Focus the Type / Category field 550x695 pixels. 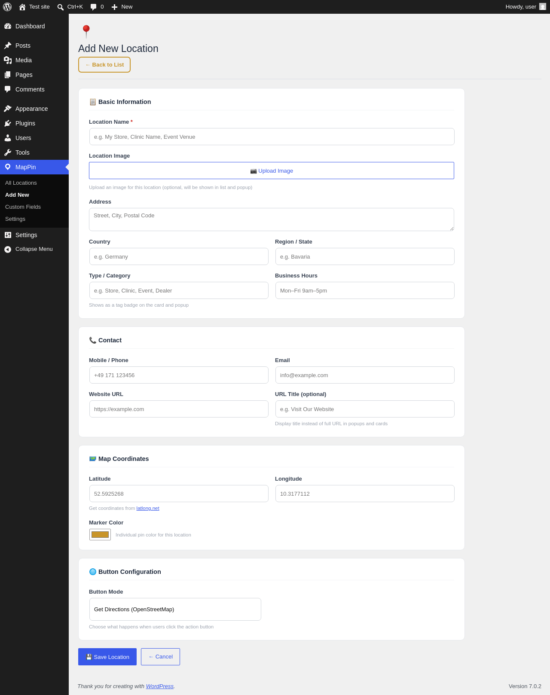point(179,290)
